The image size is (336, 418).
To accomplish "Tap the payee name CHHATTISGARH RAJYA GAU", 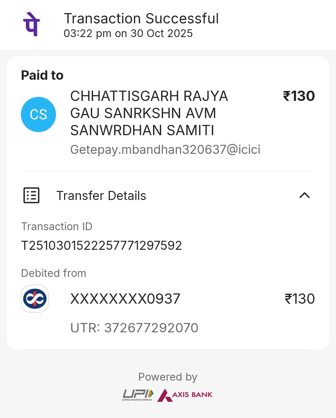I will [x=149, y=113].
